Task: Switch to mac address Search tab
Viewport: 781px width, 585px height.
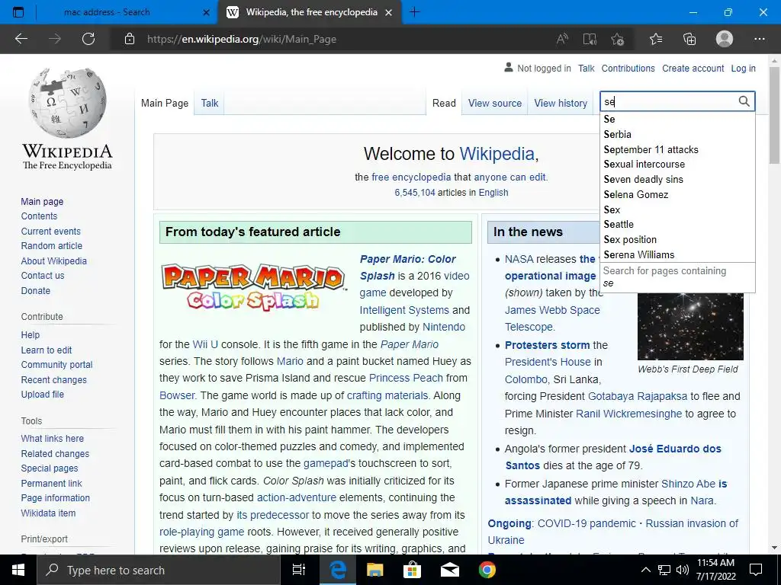Action: pyautogui.click(x=107, y=12)
